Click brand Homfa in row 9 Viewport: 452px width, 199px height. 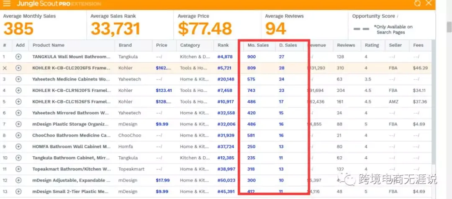(x=126, y=147)
